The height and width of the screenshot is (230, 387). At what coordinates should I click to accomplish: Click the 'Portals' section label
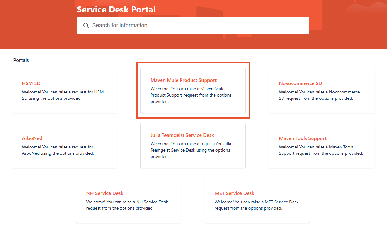21,60
